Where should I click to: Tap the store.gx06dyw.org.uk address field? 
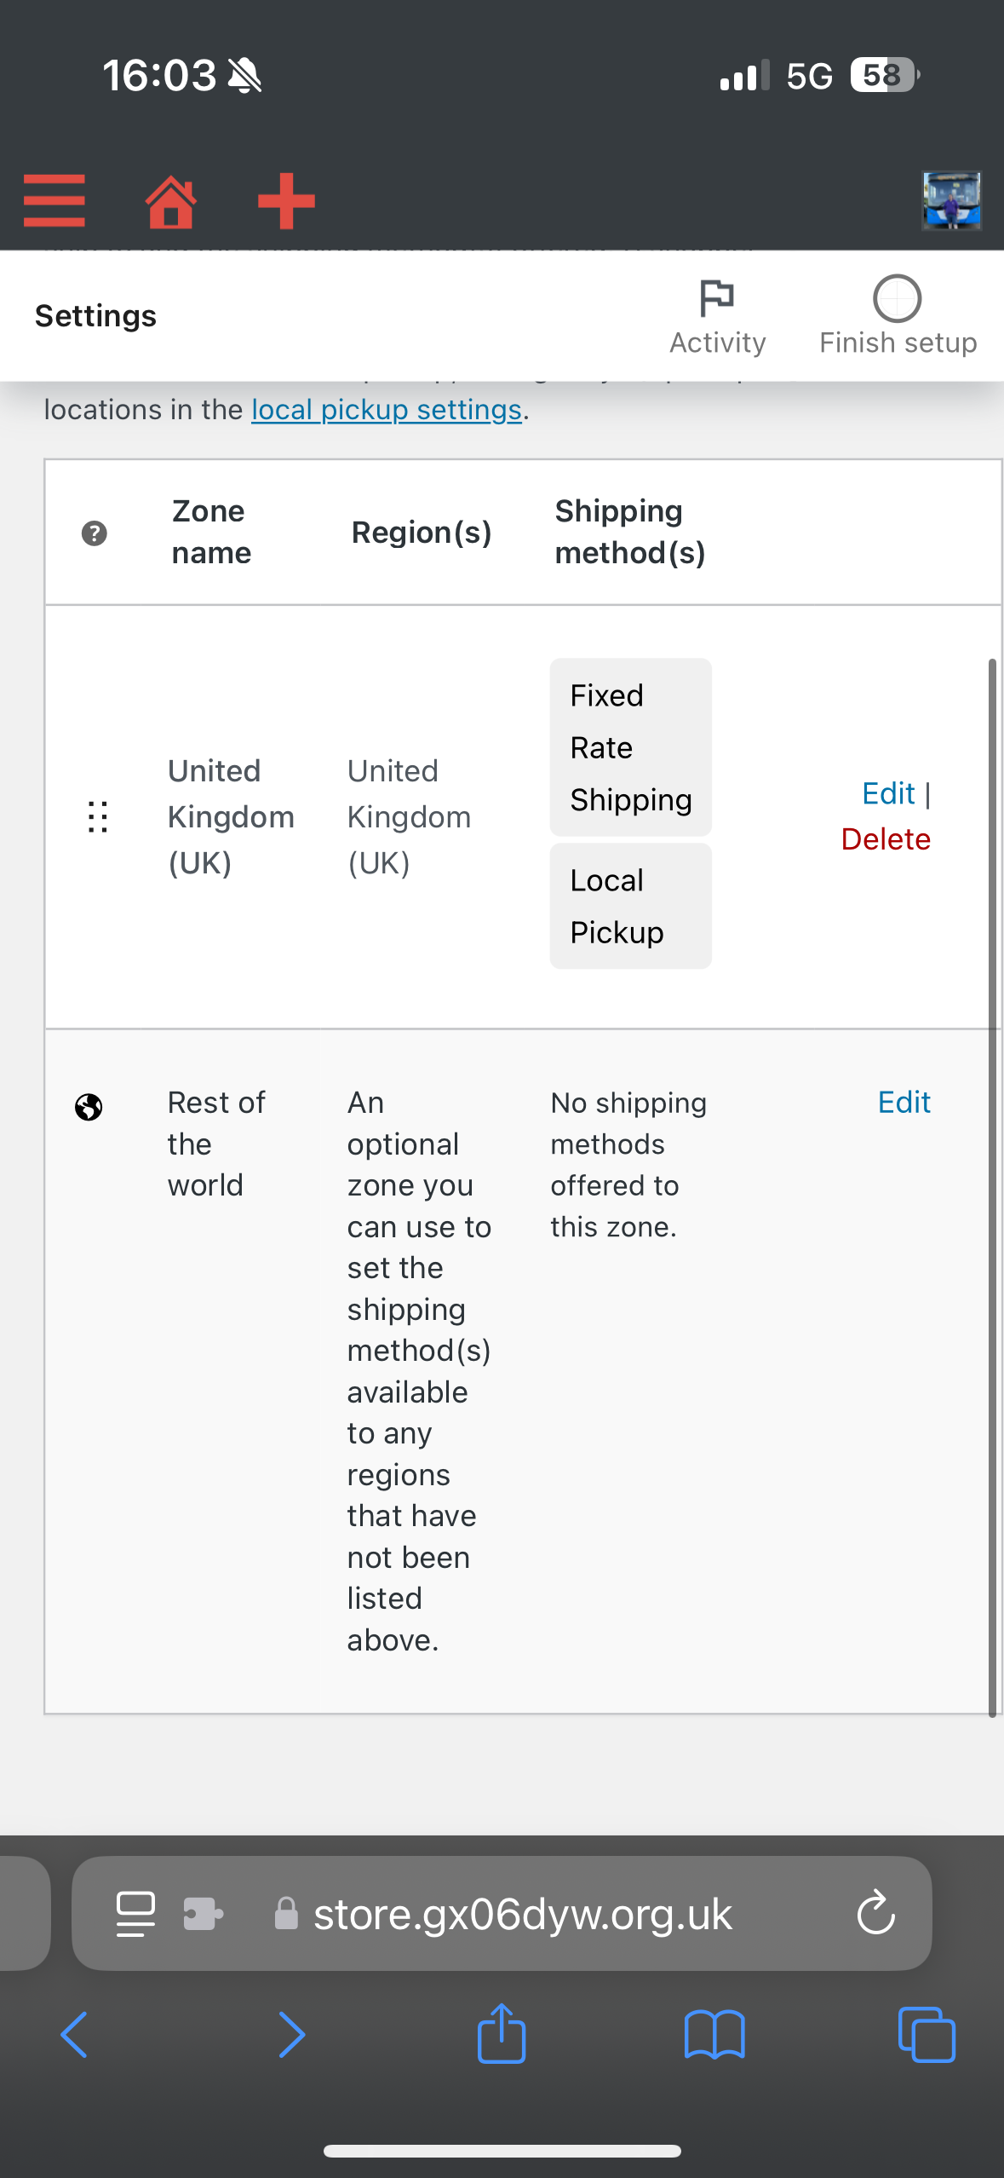point(502,1914)
